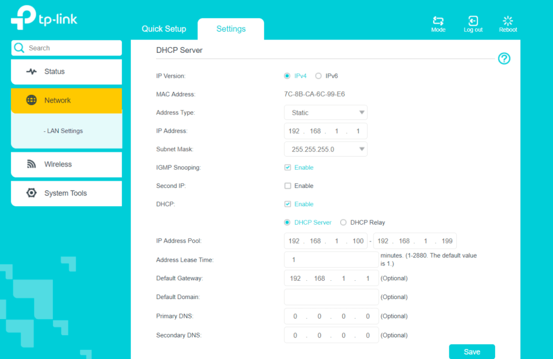Image resolution: width=553 pixels, height=359 pixels.
Task: Open System Tools in sidebar
Action: (66, 193)
